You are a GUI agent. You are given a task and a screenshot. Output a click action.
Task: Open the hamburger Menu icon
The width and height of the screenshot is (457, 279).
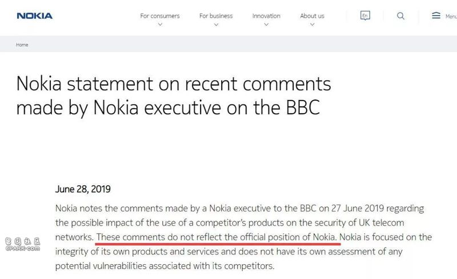point(436,15)
